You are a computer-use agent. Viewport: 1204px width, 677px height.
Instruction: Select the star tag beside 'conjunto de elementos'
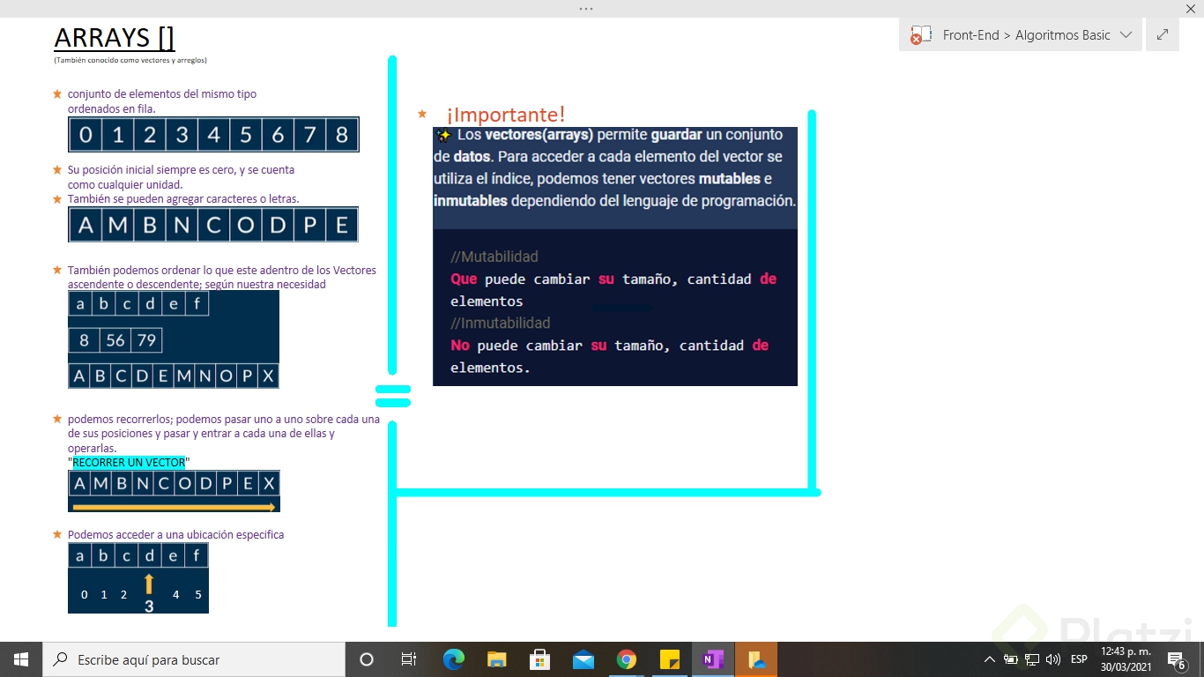(x=57, y=93)
